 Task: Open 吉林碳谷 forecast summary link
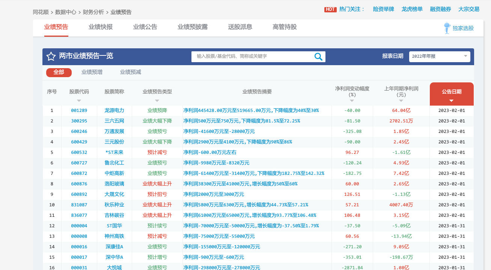[x=250, y=215]
